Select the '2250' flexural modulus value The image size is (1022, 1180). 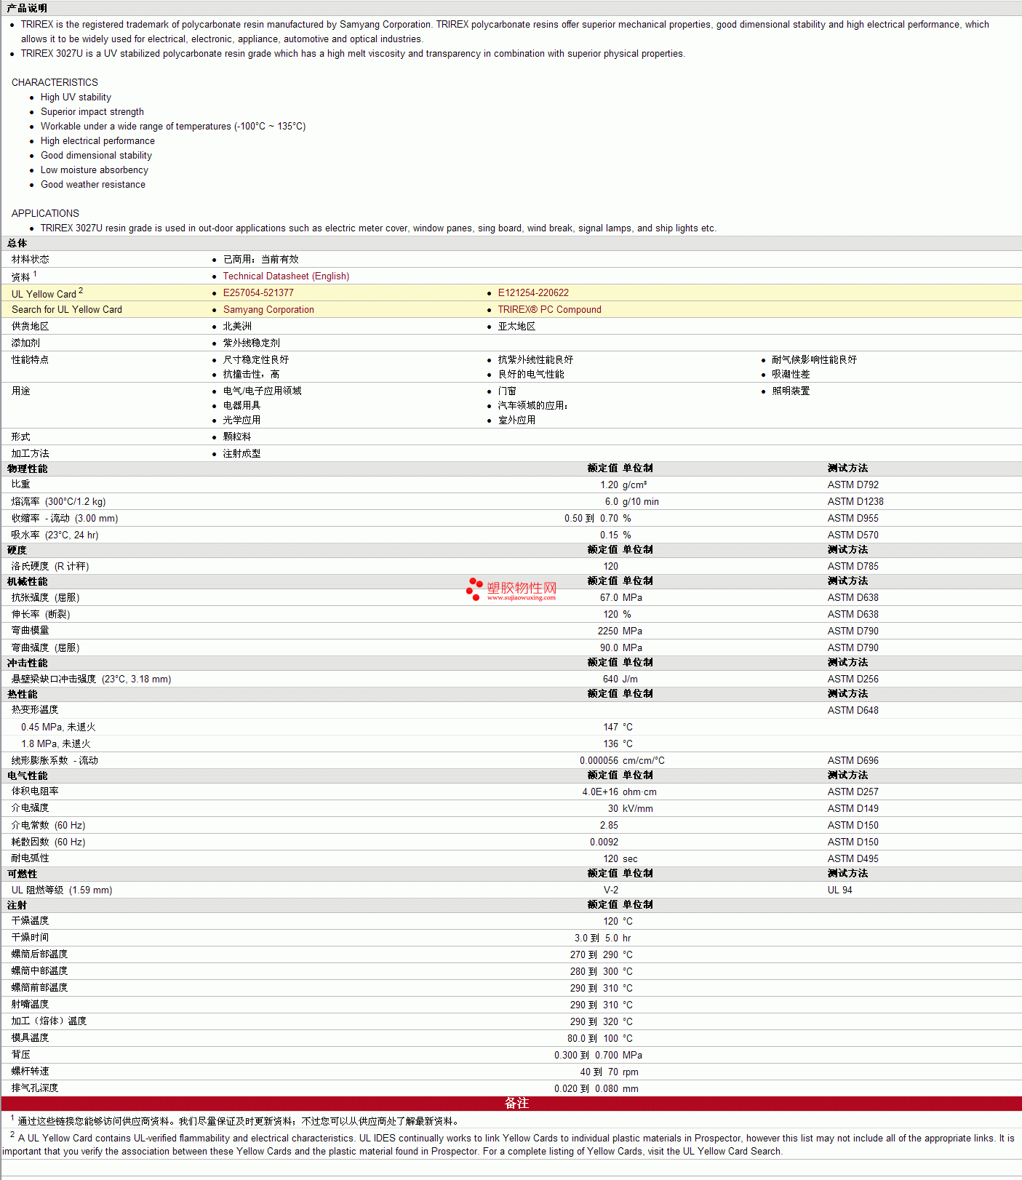[x=608, y=631]
